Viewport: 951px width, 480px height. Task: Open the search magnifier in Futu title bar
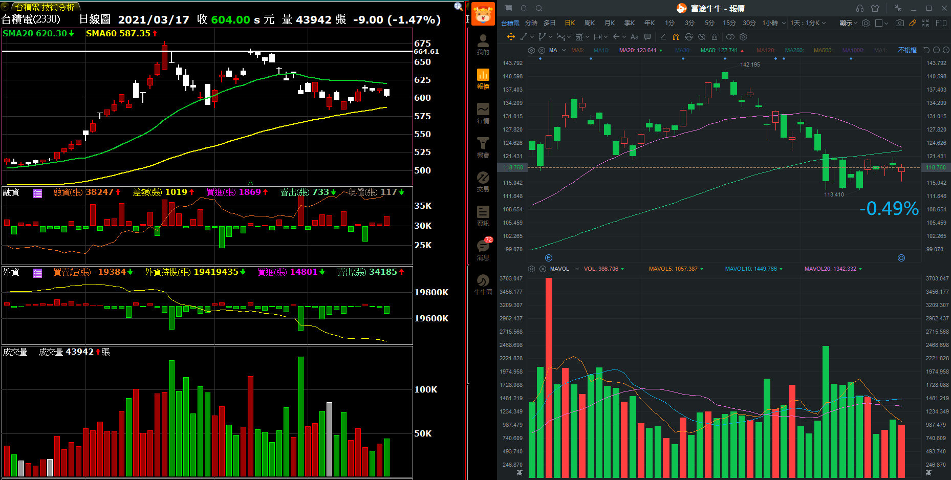point(539,8)
